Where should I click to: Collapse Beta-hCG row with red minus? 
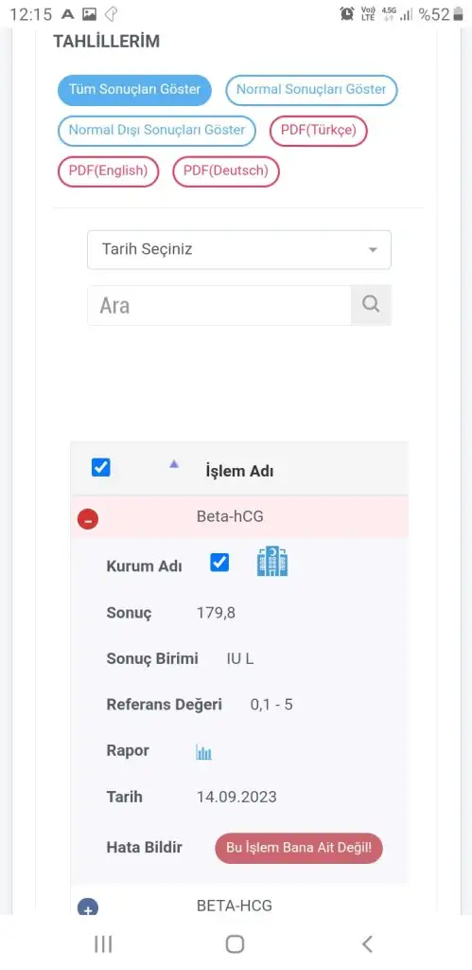(88, 520)
